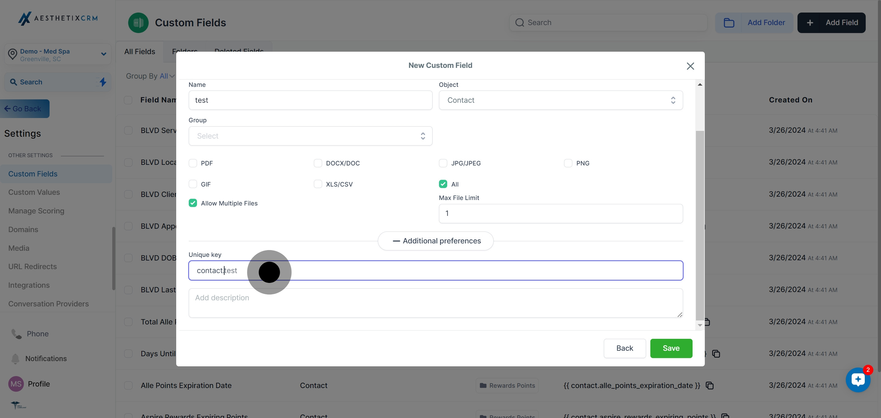
Task: Click the sidebar scrollbar handle
Action: coord(113,259)
